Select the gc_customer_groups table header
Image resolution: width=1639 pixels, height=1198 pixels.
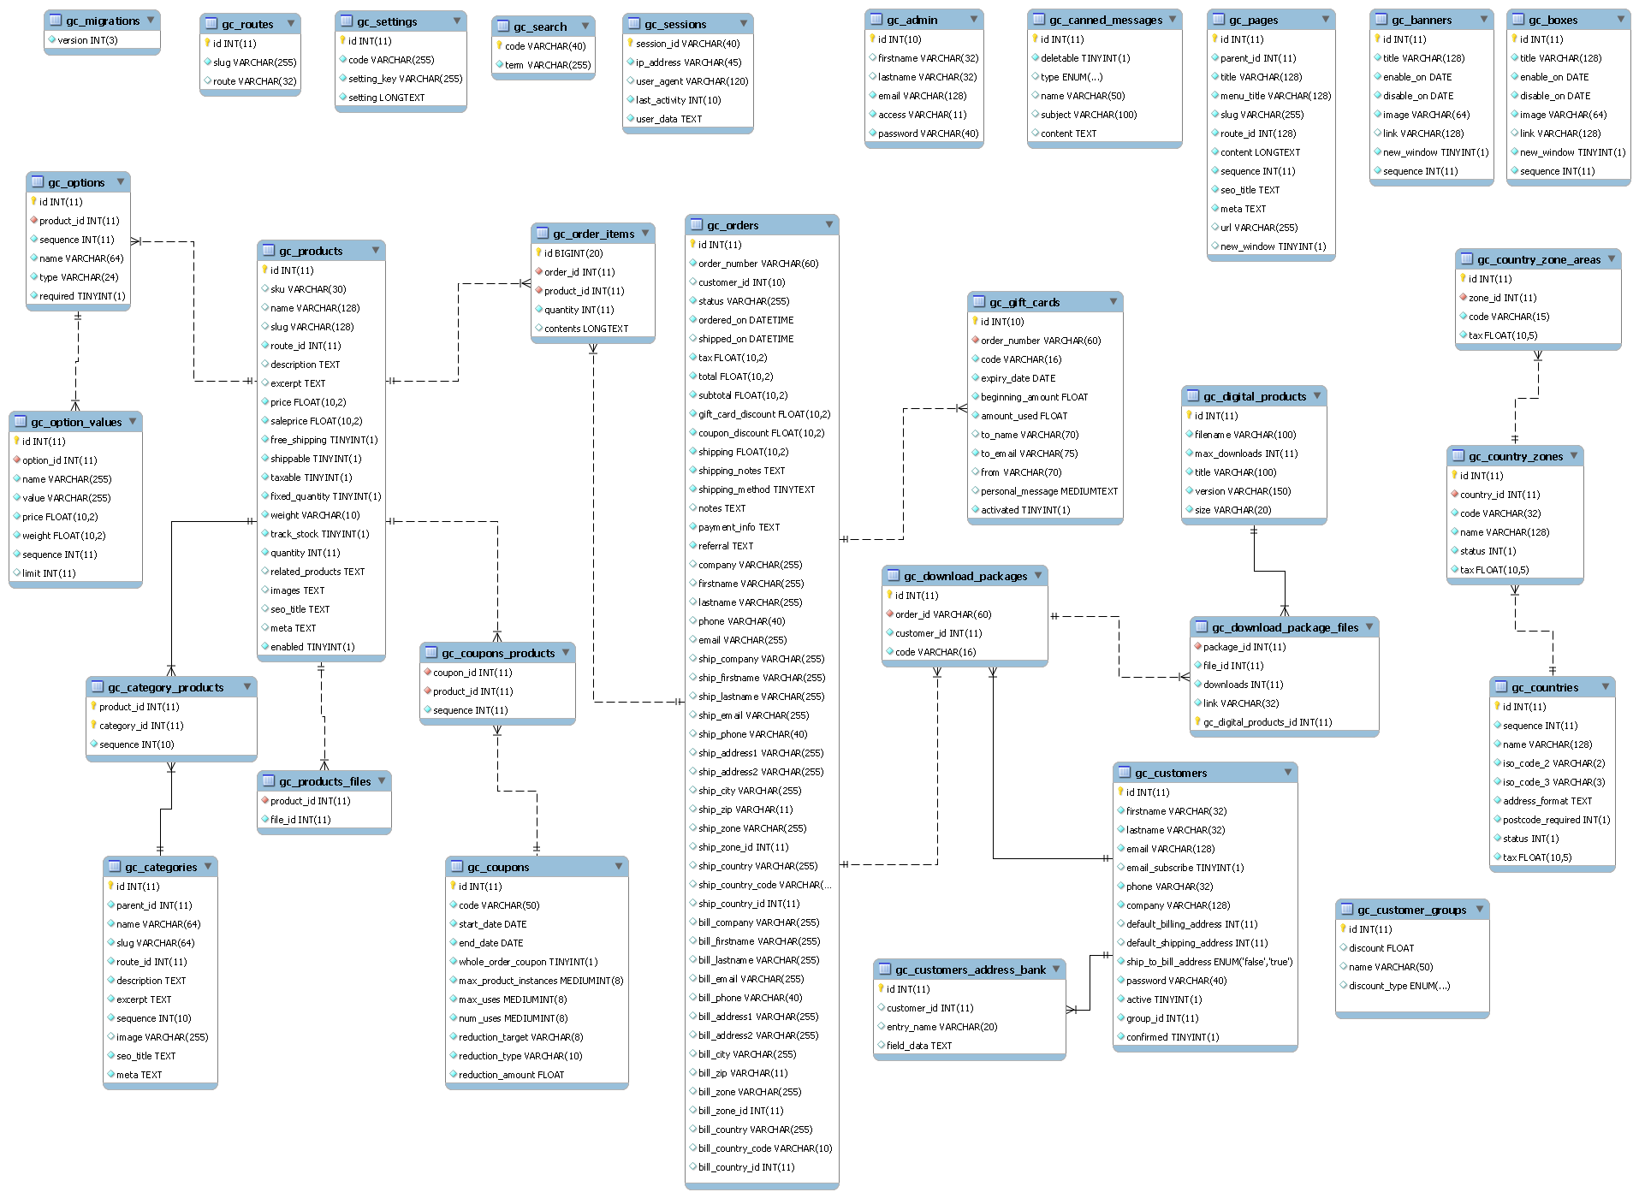pos(1411,910)
